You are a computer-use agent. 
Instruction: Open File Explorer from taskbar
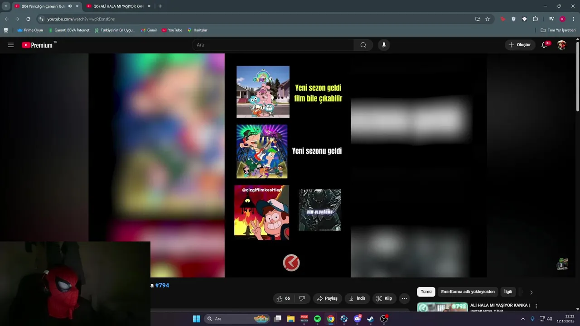click(290, 319)
